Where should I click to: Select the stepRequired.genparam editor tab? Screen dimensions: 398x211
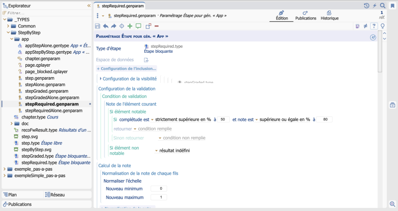[x=120, y=6]
